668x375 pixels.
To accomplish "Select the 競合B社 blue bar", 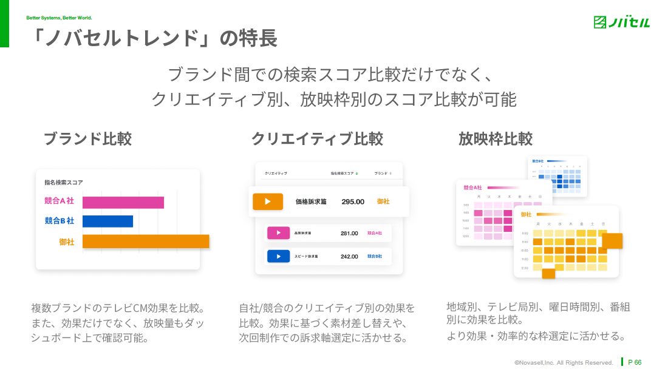I will (x=107, y=221).
